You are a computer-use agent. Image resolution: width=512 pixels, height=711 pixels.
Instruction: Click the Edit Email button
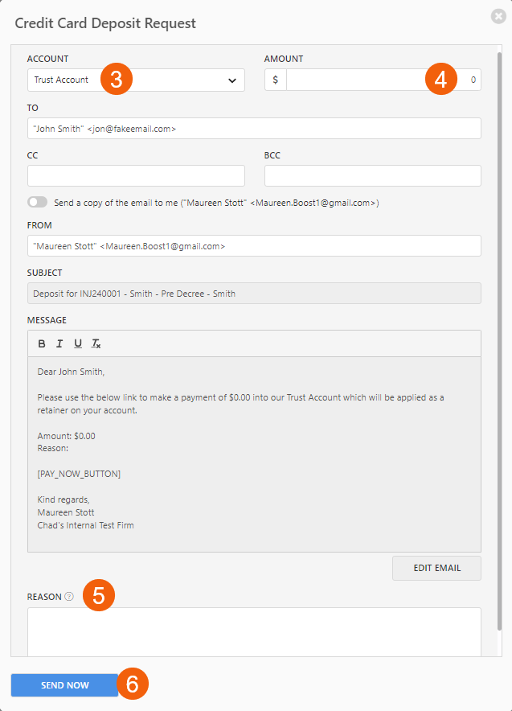click(436, 568)
